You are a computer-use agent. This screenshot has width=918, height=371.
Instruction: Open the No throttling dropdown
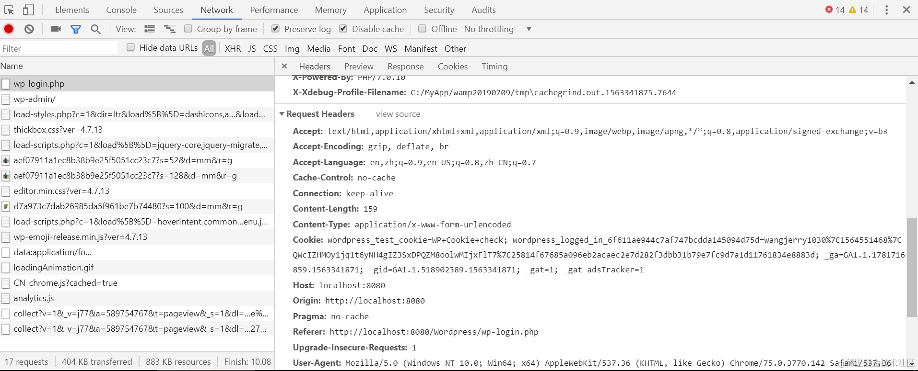pyautogui.click(x=498, y=29)
